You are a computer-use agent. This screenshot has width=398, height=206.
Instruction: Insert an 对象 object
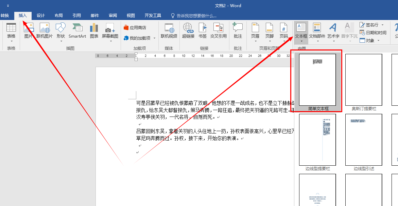tap(367, 41)
